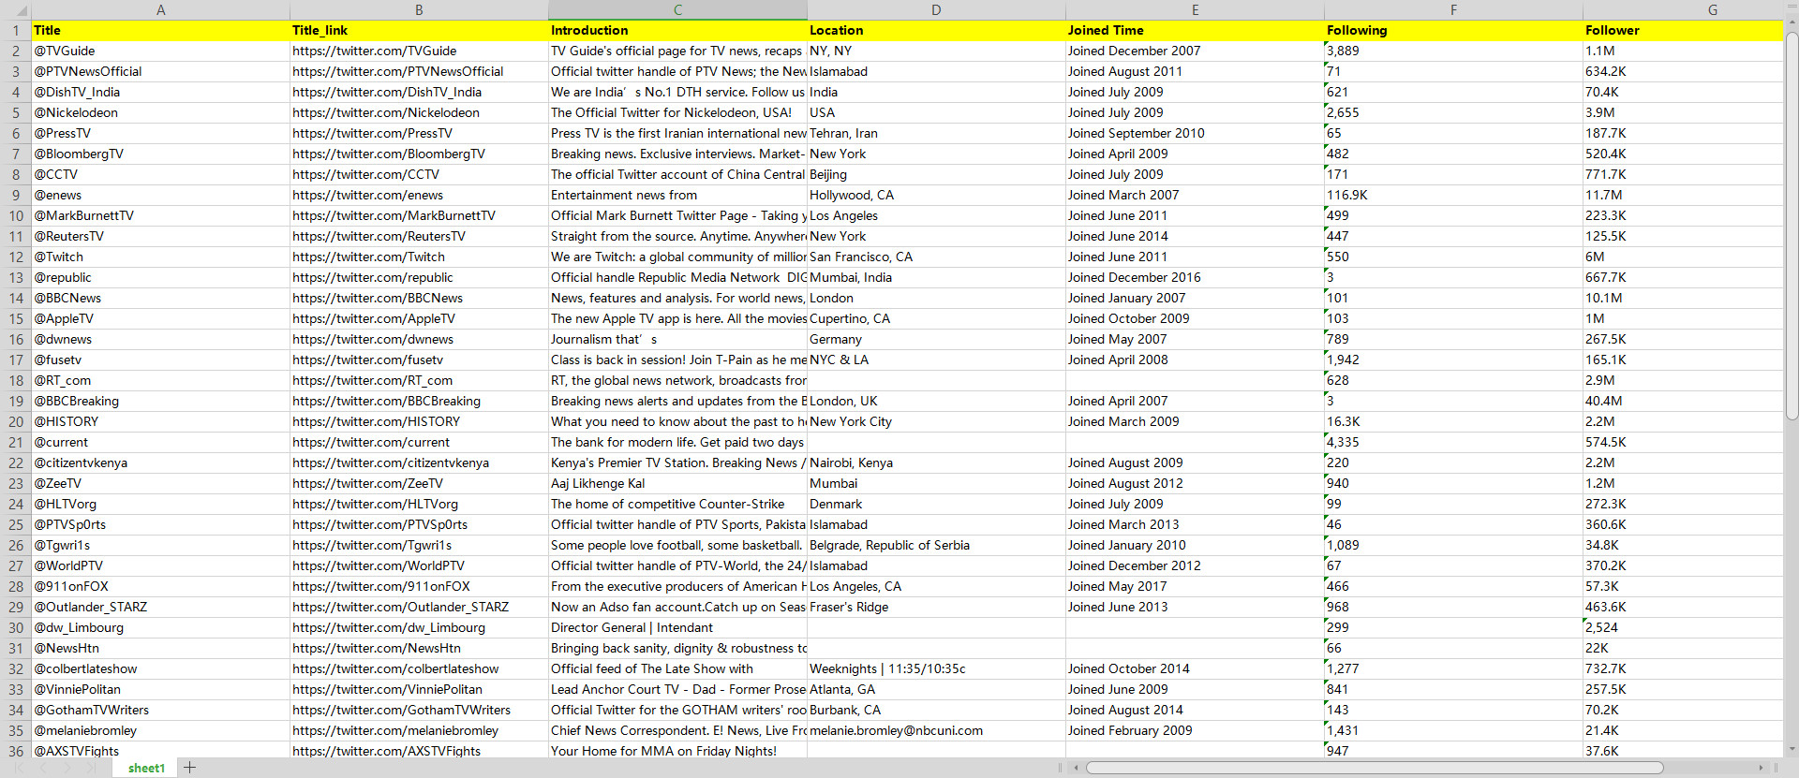1799x778 pixels.
Task: Select the '@Twitch' cell
Action: (x=160, y=257)
